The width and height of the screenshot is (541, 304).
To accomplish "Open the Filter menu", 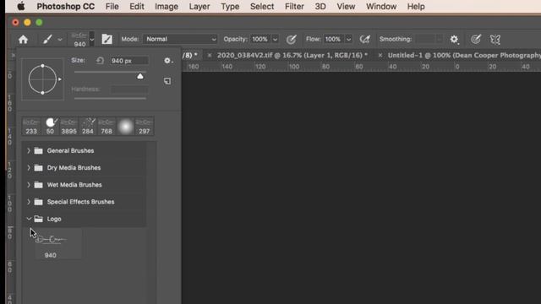I will point(294,7).
